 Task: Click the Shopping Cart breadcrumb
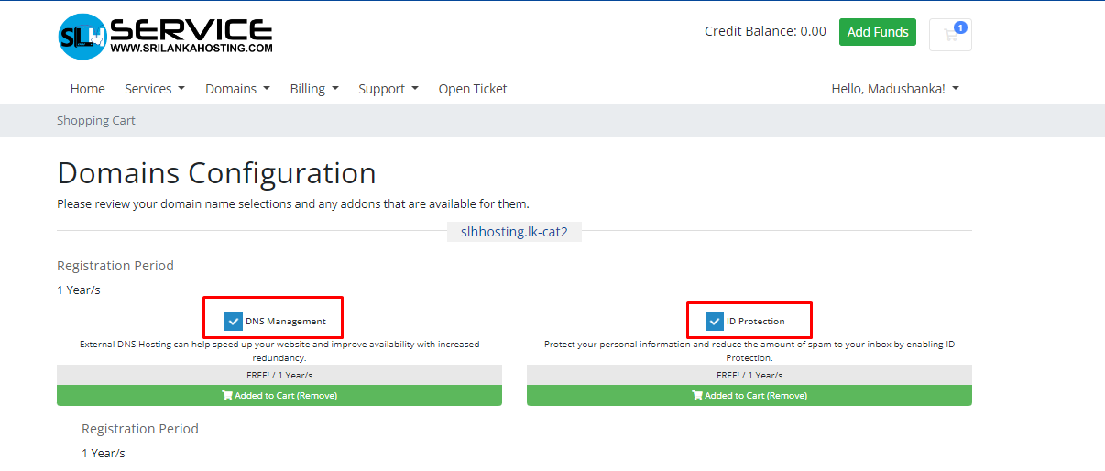[96, 121]
